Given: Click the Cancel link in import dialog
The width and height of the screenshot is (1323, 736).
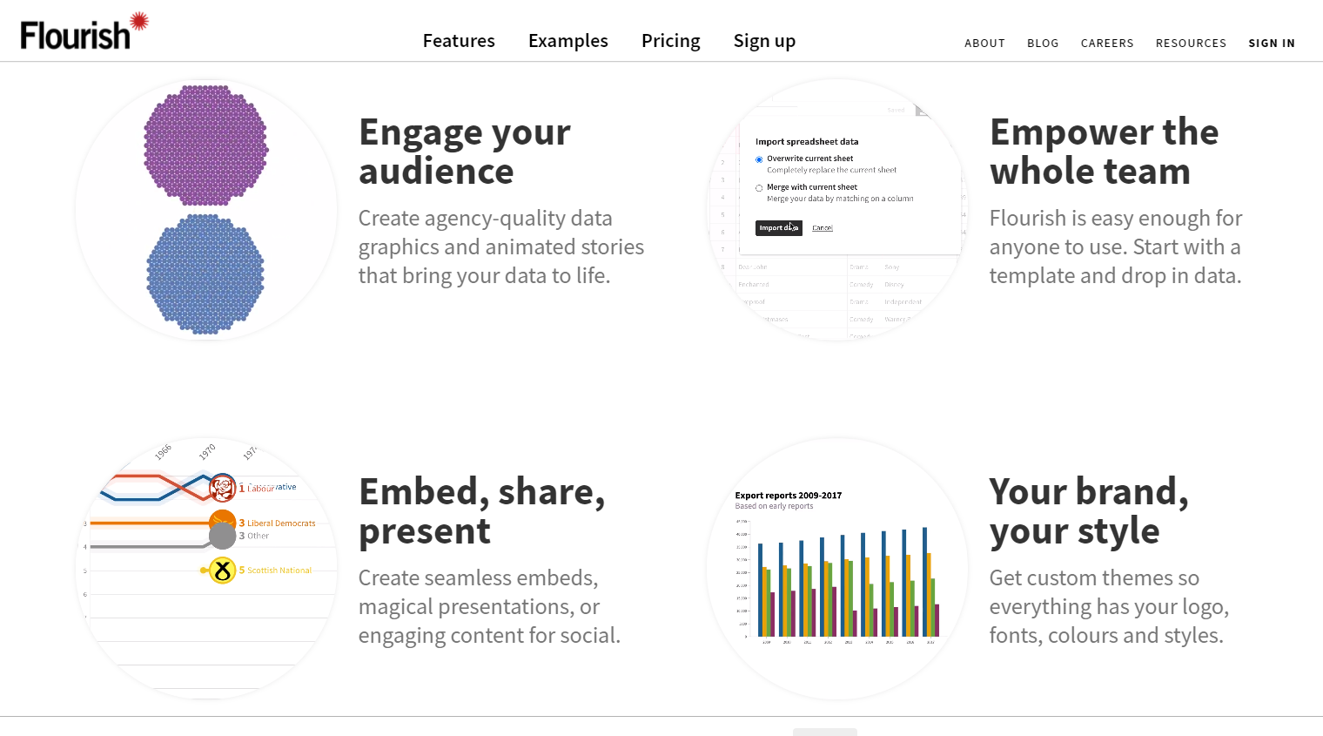Looking at the screenshot, I should pyautogui.click(x=823, y=228).
